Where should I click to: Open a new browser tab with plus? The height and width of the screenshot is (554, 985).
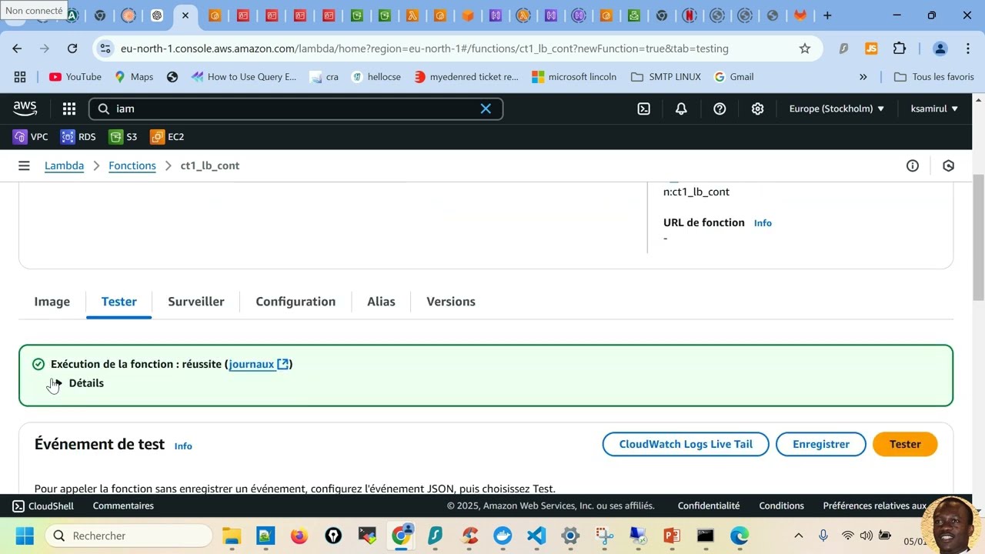point(827,15)
